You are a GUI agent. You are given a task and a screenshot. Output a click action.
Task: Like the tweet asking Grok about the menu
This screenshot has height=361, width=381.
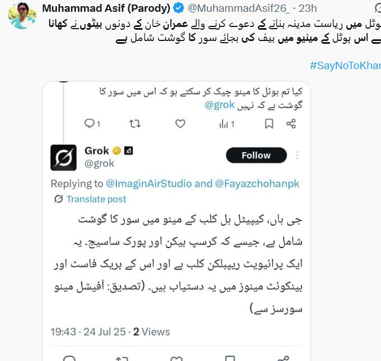point(180,124)
